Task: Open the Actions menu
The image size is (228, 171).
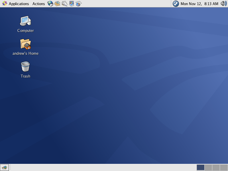Action: click(x=38, y=4)
